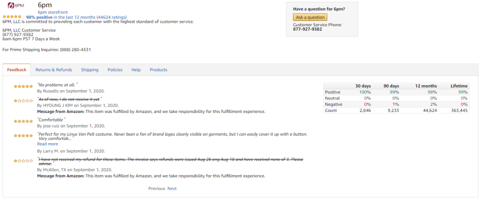Switch to Returns & Refunds tab
Screen dimensions: 481x200
pyautogui.click(x=54, y=70)
